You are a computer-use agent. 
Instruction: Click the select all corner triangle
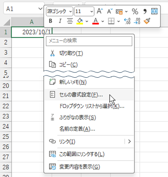click(x=7, y=23)
